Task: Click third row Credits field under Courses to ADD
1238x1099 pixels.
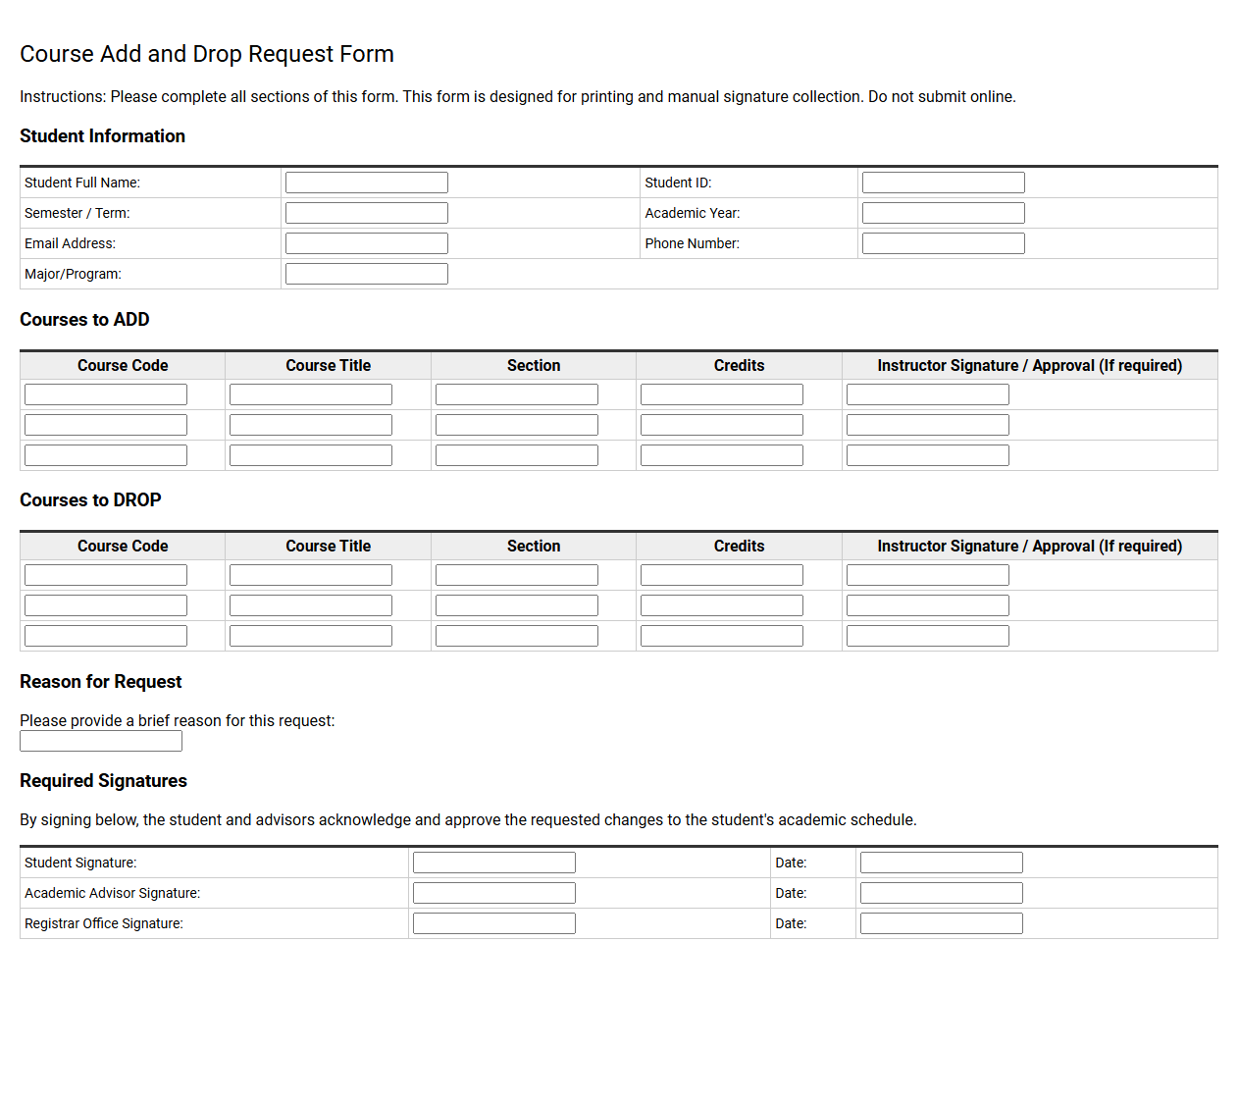Action: coord(722,455)
